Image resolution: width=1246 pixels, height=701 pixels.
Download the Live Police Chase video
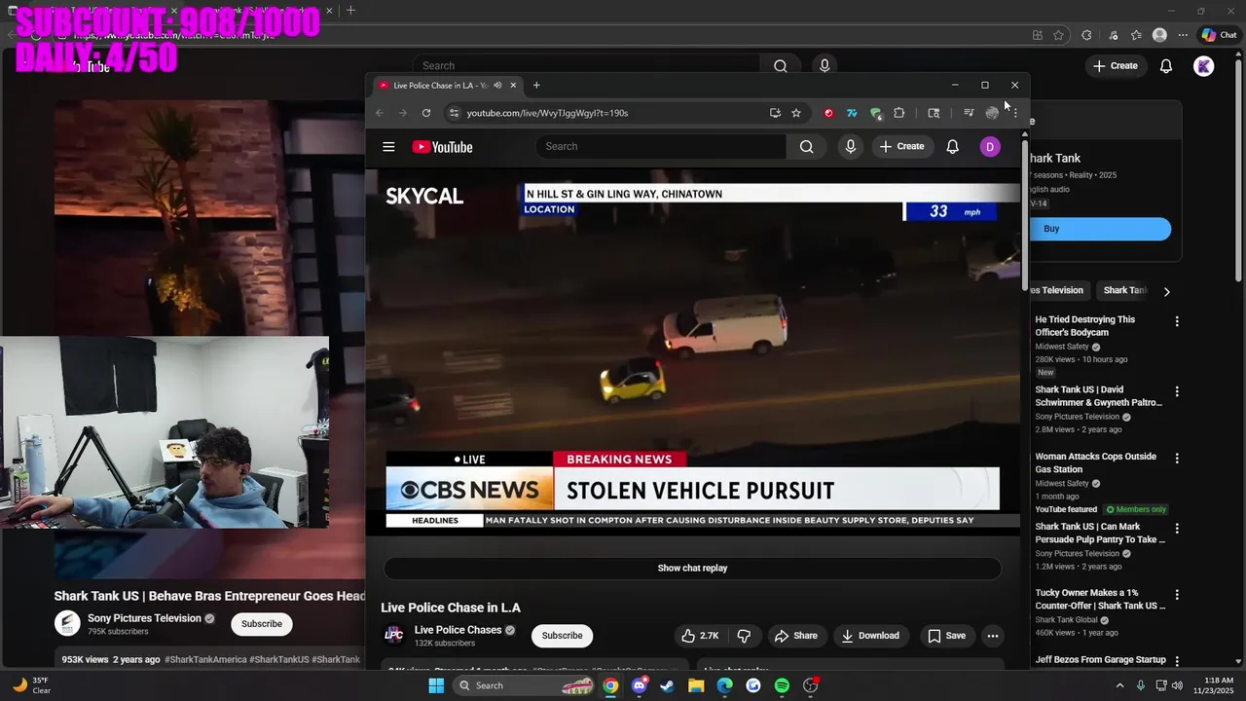coord(870,636)
